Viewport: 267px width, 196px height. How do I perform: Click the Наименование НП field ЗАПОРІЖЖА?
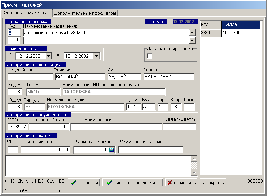(114, 92)
